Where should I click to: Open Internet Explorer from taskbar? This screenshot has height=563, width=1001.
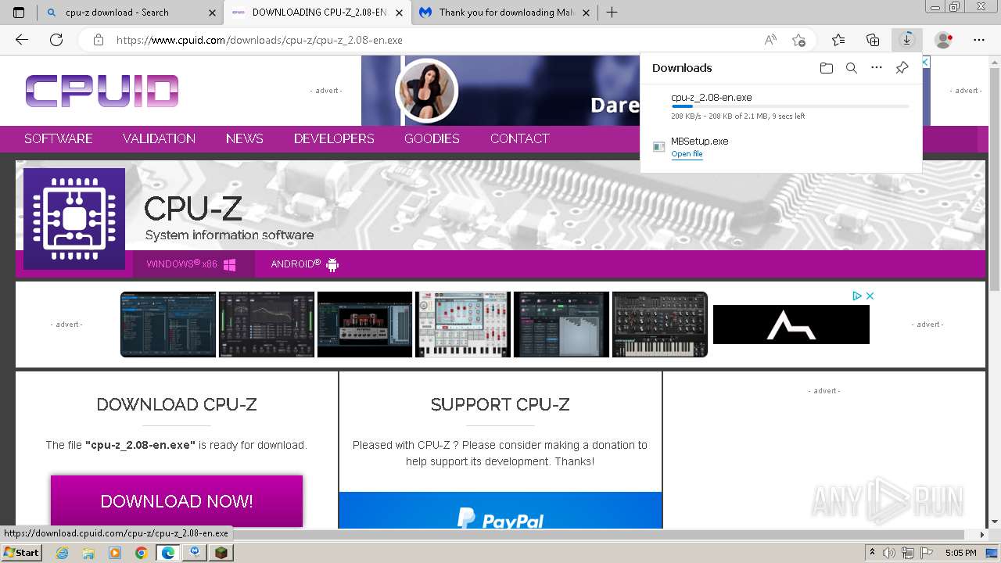pyautogui.click(x=63, y=553)
